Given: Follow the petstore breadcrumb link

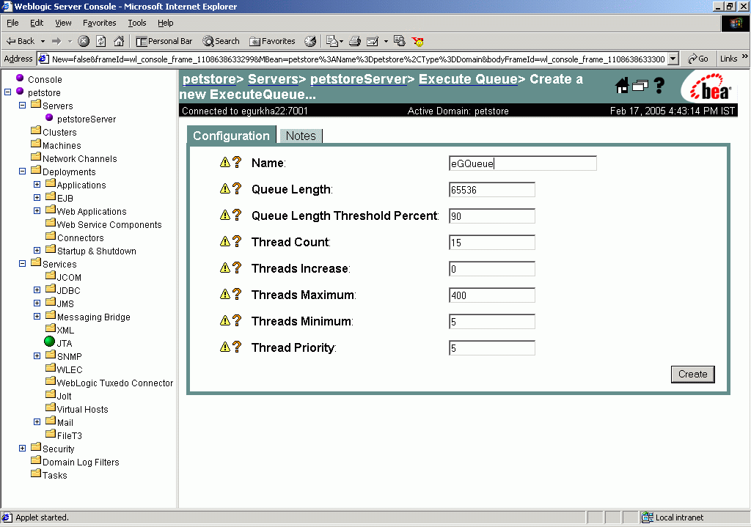Looking at the screenshot, I should 210,79.
